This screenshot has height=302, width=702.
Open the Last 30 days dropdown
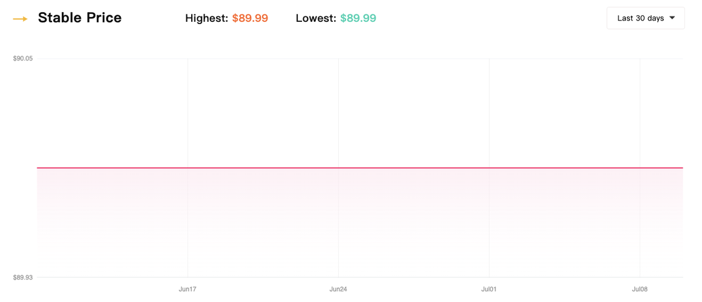(646, 18)
